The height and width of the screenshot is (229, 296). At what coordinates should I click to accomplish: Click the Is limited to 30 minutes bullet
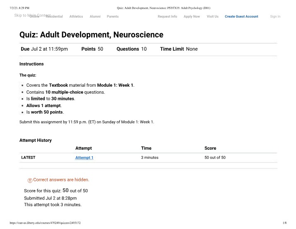[x=51, y=99]
